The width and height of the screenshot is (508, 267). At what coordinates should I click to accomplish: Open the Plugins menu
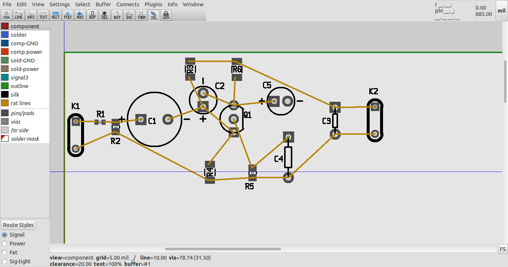(153, 4)
